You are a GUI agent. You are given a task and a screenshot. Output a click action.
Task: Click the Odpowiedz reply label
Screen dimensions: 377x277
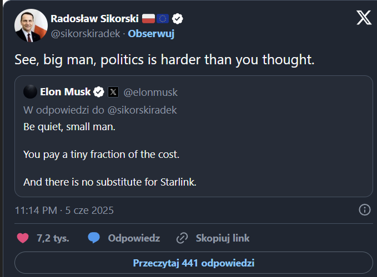[x=134, y=238]
